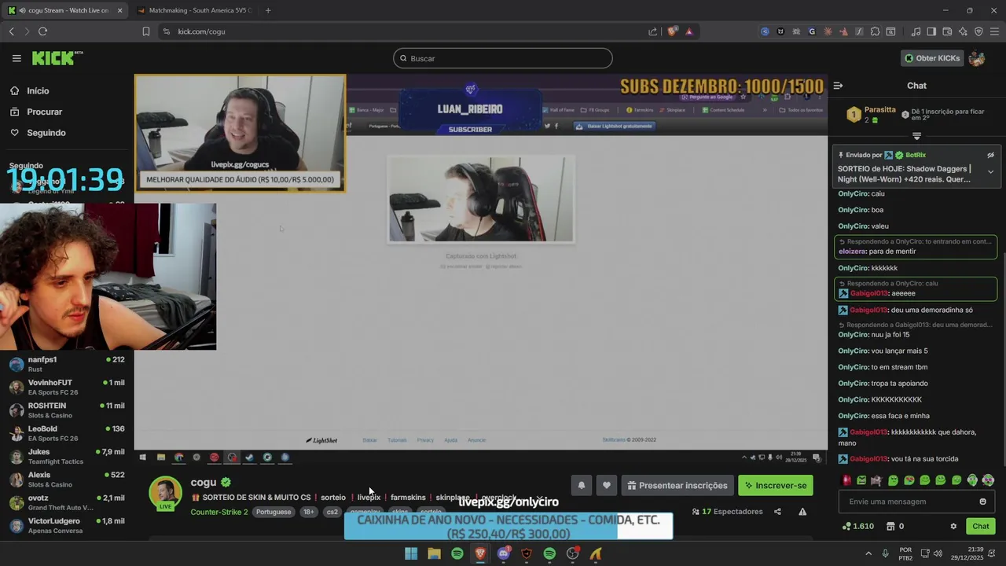Open Windows Start menu
Image resolution: width=1006 pixels, height=566 pixels.
pos(411,553)
